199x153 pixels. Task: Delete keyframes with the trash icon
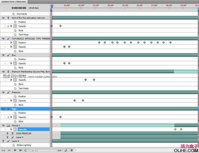coord(71,150)
